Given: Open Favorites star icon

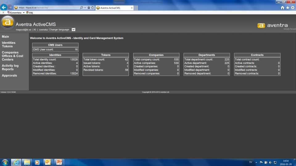Looking at the screenshot, I should [287, 7].
